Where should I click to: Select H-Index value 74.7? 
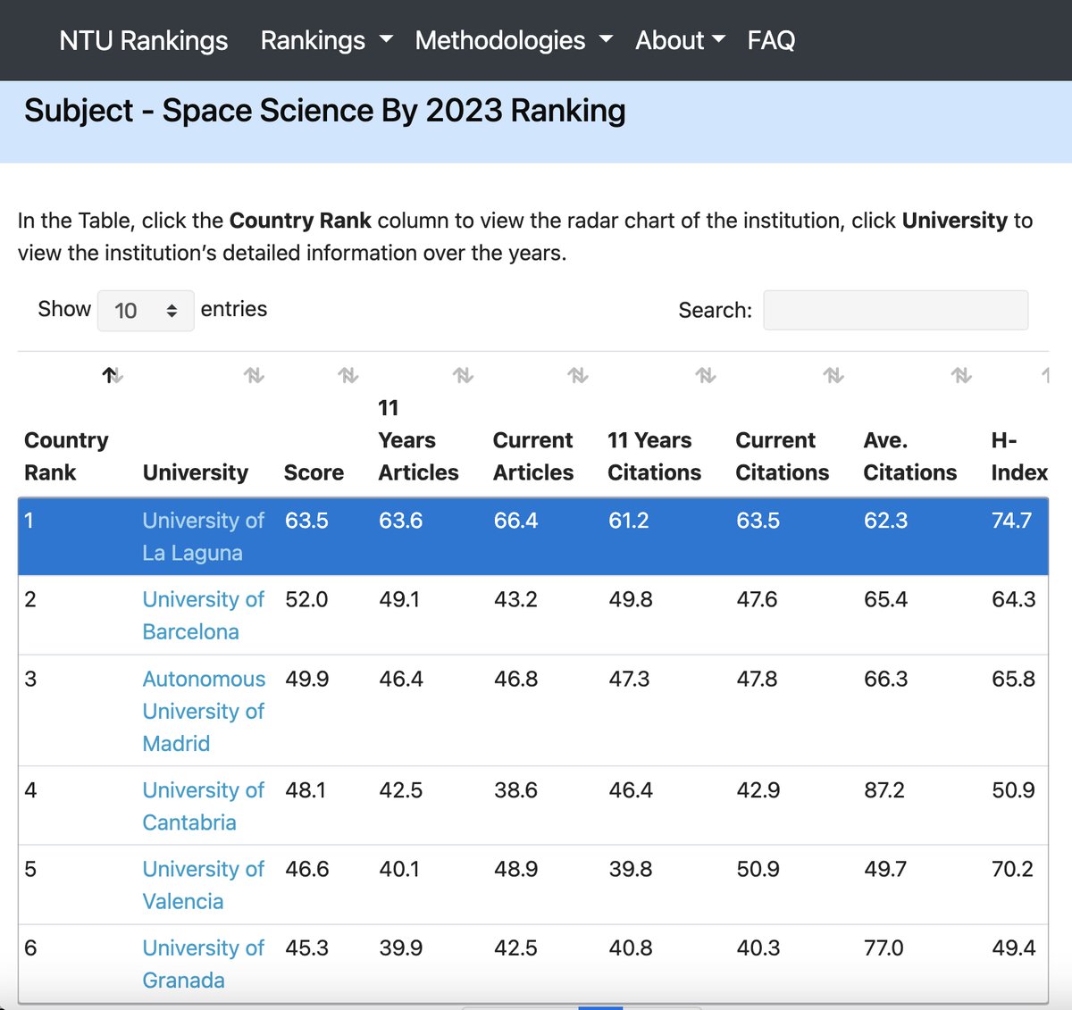point(1011,521)
